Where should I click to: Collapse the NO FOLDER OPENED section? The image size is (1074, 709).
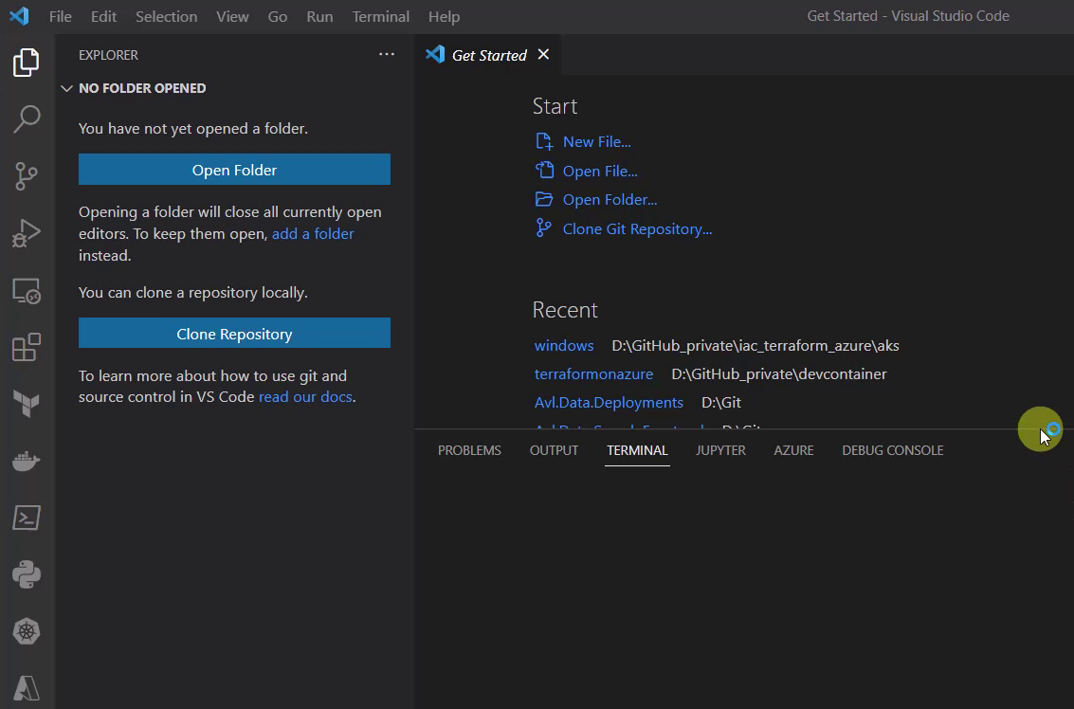pos(66,88)
